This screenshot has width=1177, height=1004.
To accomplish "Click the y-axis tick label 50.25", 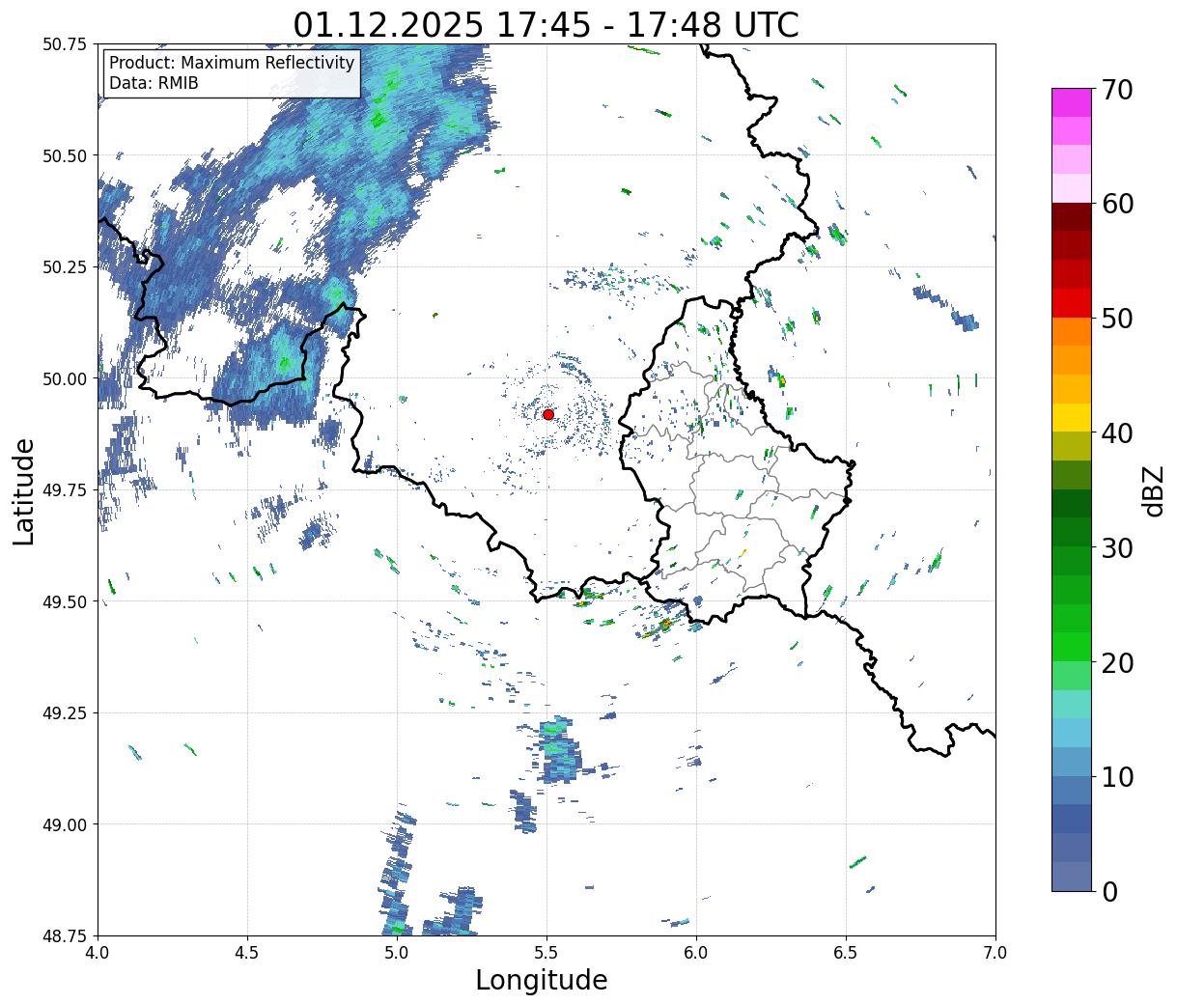I will pos(65,267).
